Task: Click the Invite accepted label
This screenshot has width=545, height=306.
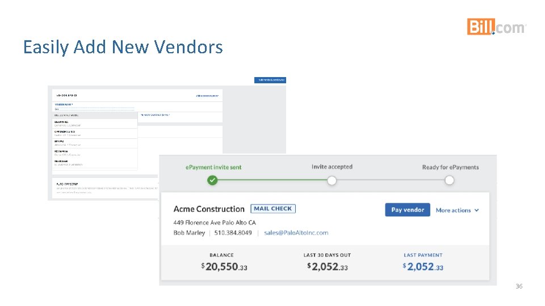Action: 332,167
